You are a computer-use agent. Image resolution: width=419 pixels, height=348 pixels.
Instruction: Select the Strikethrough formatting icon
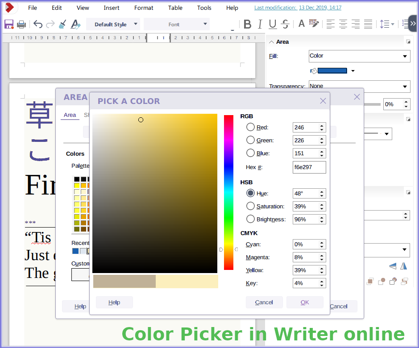[x=285, y=25]
